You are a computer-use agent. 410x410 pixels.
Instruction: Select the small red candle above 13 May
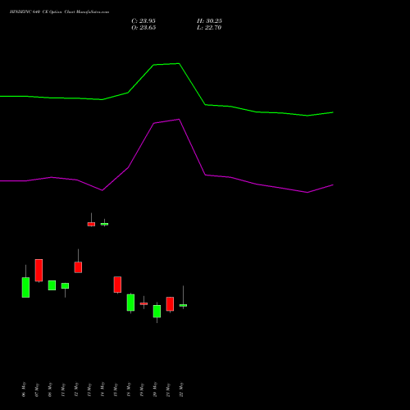coord(91,224)
